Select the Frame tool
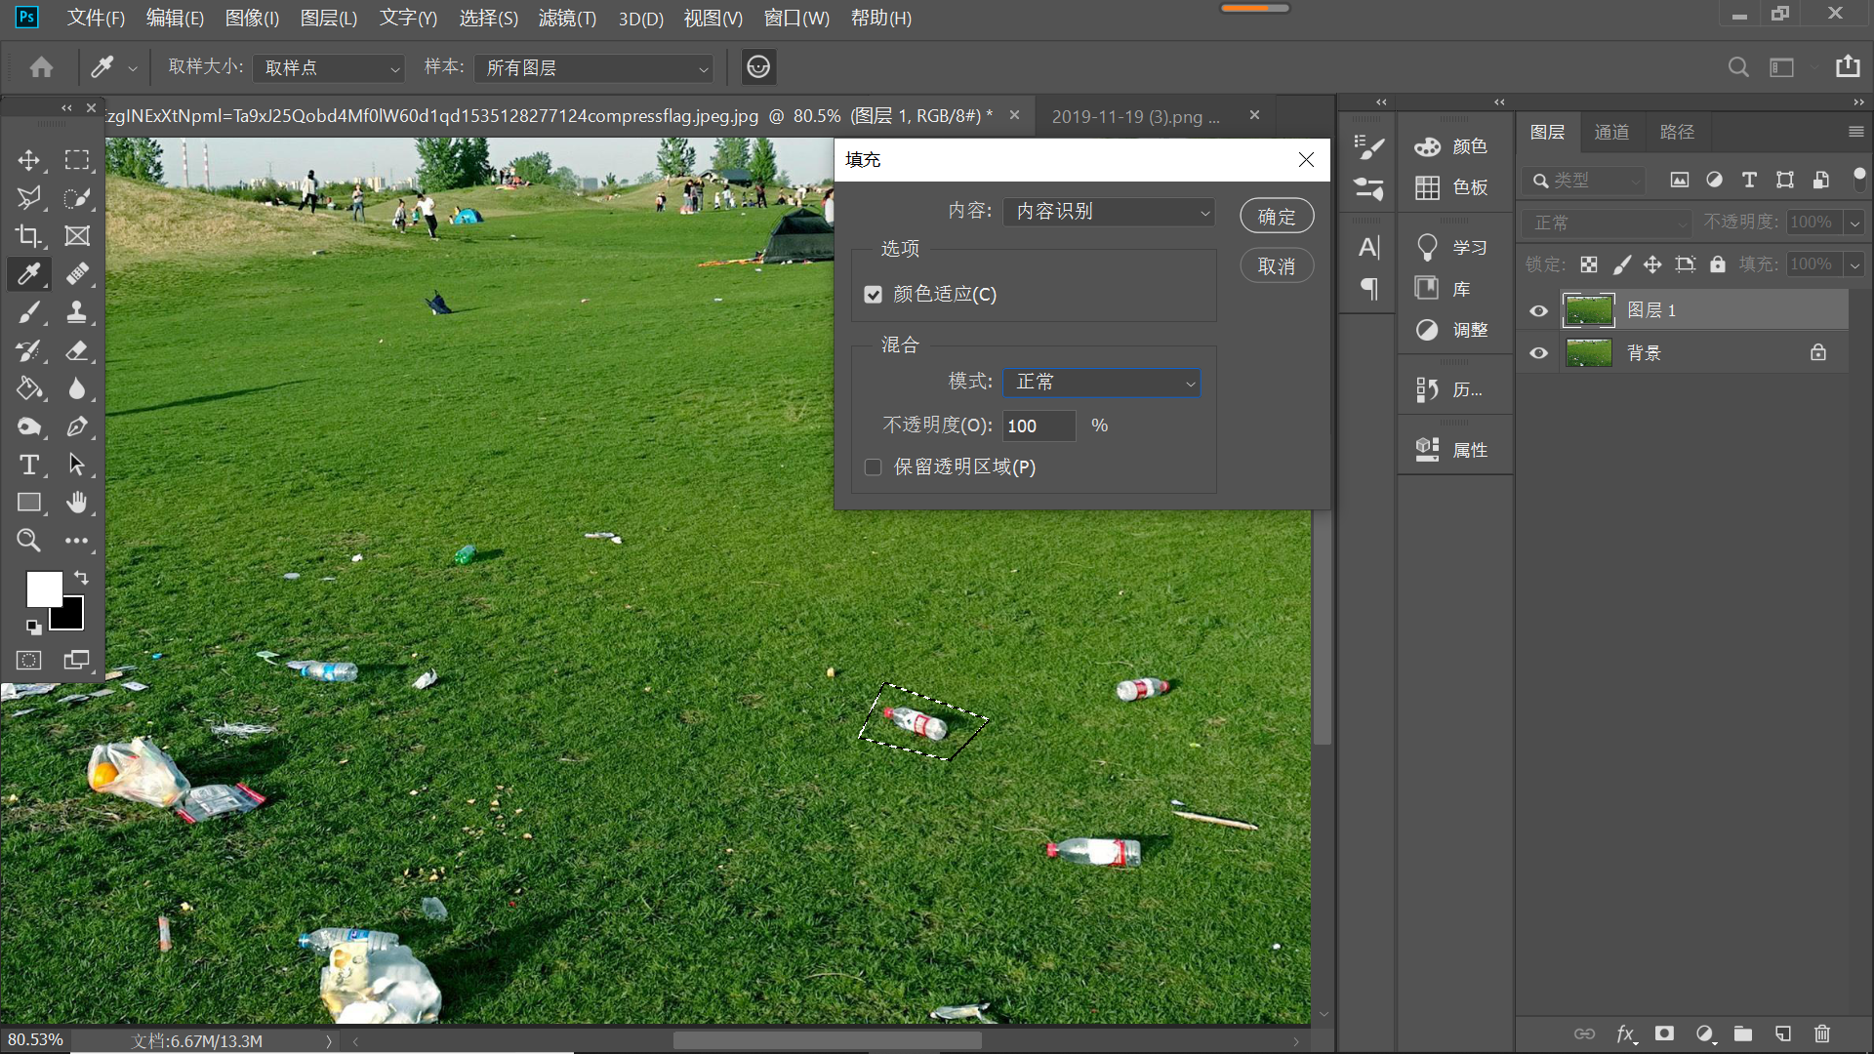The image size is (1874, 1054). pos(76,236)
